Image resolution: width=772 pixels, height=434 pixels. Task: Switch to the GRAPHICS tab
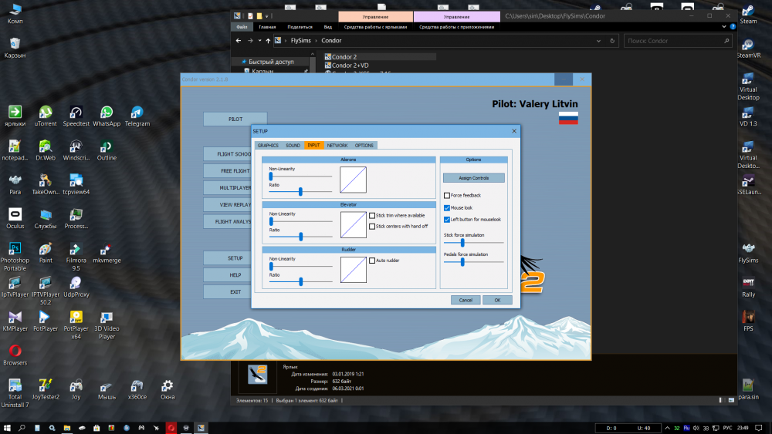point(268,145)
